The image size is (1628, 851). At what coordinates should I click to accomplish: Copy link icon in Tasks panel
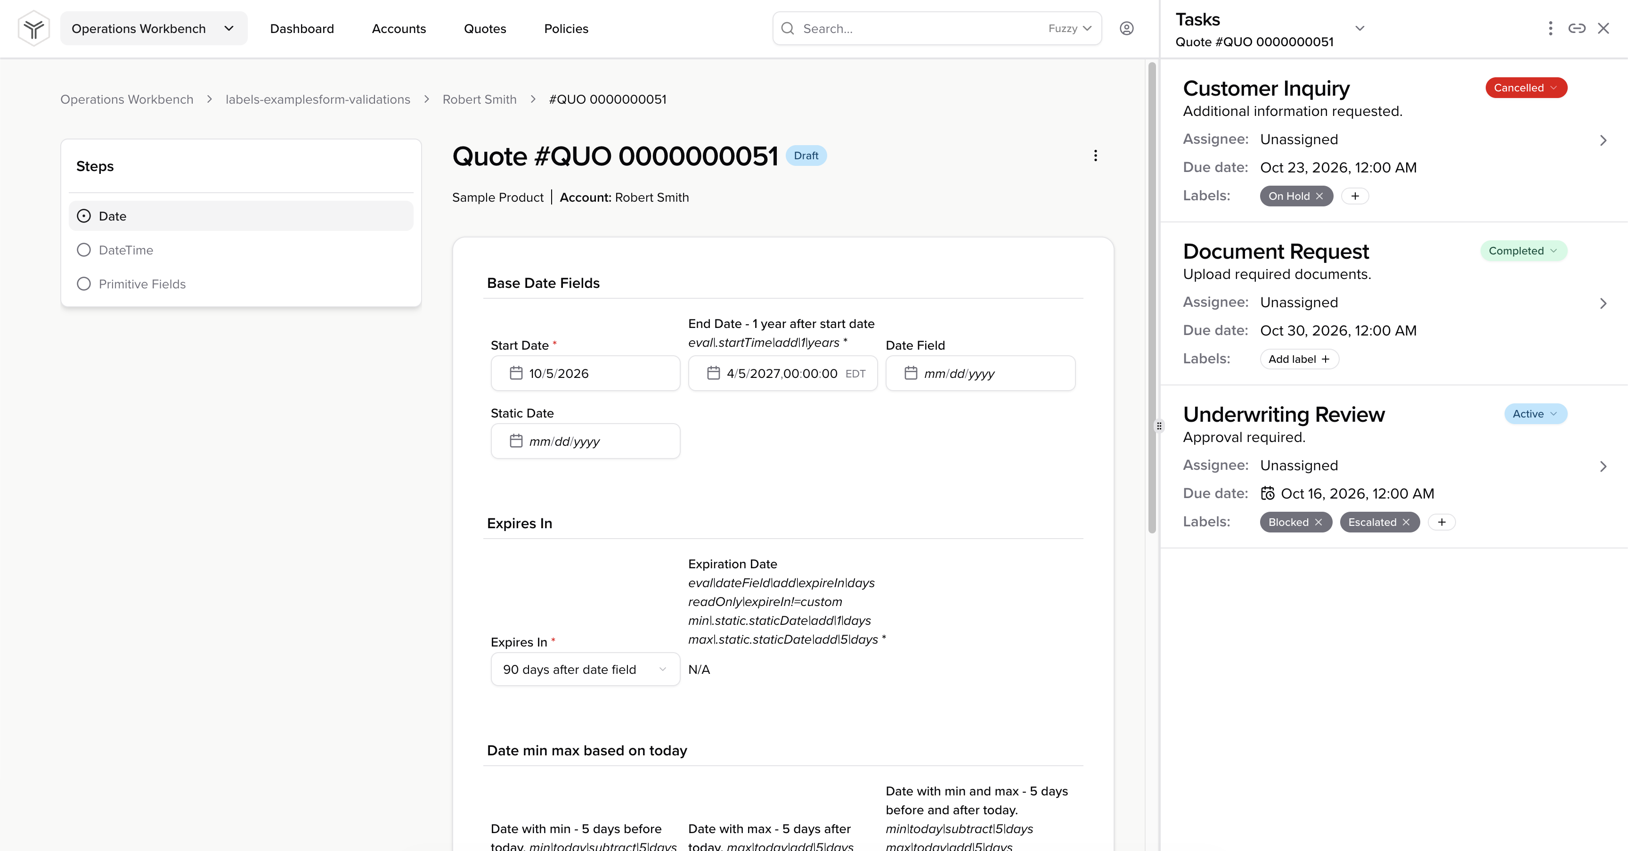point(1577,28)
